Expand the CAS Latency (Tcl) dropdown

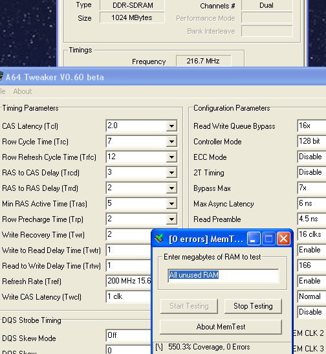coord(171,126)
